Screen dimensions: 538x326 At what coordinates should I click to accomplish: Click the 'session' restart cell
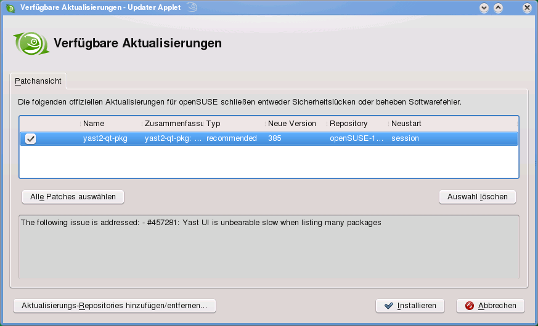pos(406,138)
